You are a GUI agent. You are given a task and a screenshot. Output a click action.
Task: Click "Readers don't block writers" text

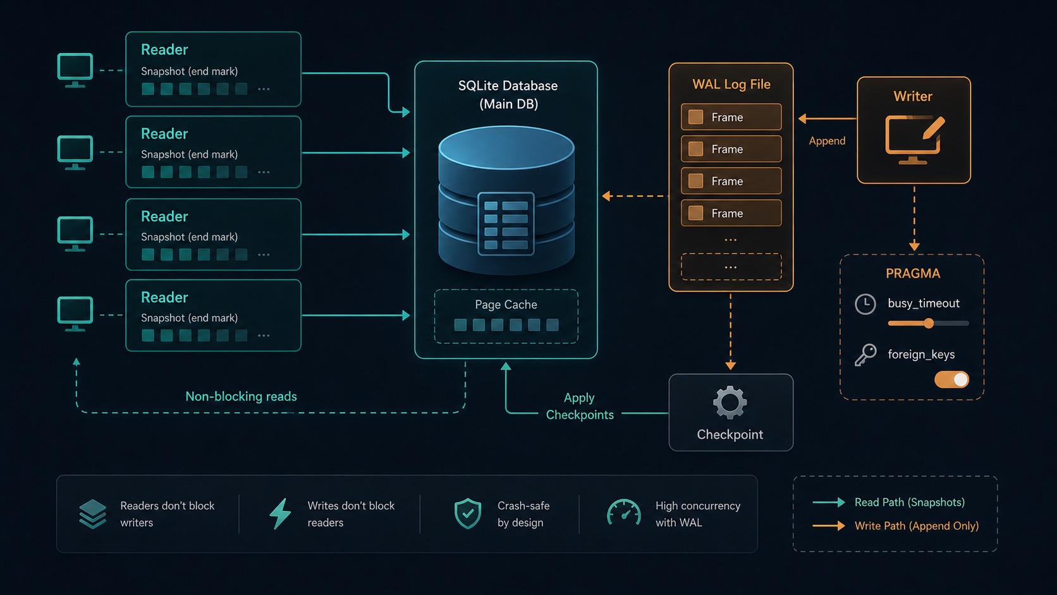tap(168, 514)
